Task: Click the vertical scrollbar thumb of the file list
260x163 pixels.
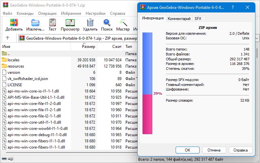Action: (257, 53)
